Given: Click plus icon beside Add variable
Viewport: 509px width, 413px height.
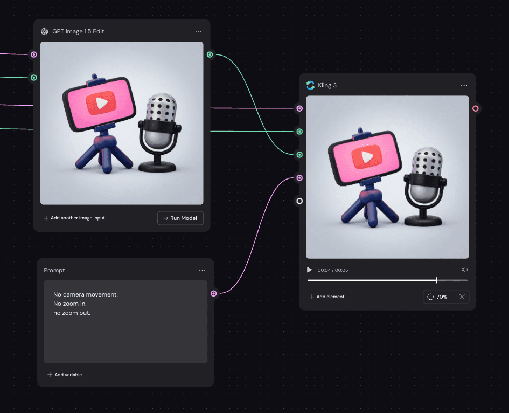Looking at the screenshot, I should (x=50, y=375).
